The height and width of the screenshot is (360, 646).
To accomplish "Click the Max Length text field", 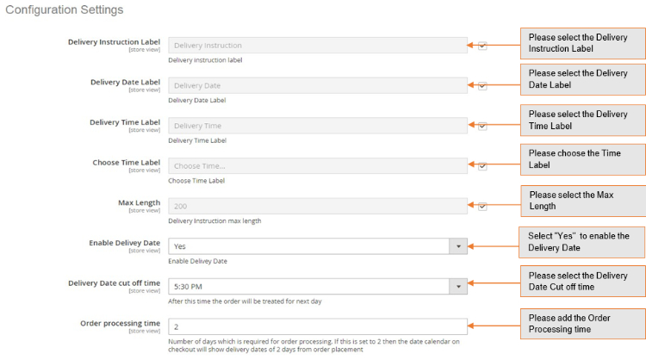I will tap(318, 206).
